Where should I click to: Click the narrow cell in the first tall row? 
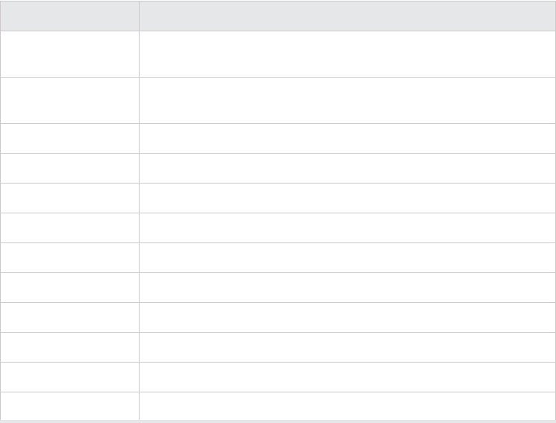[x=70, y=54]
